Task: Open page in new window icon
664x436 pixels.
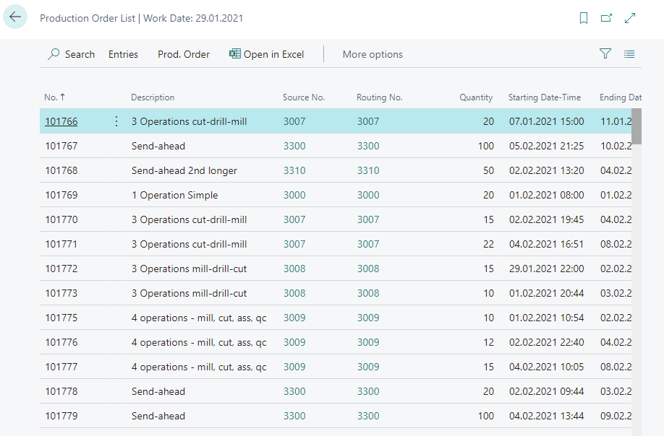Action: click(x=606, y=18)
